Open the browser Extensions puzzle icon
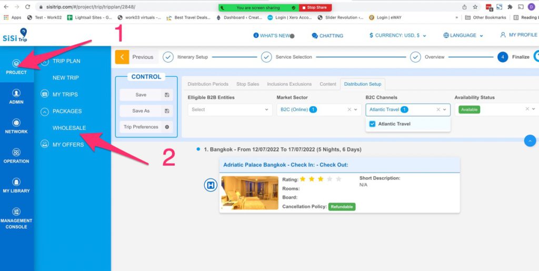Viewport: 539px width, 271px height. 510,7
